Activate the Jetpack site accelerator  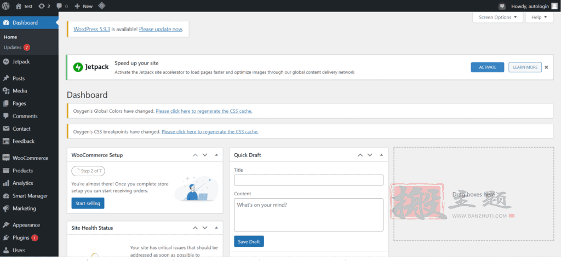point(487,67)
